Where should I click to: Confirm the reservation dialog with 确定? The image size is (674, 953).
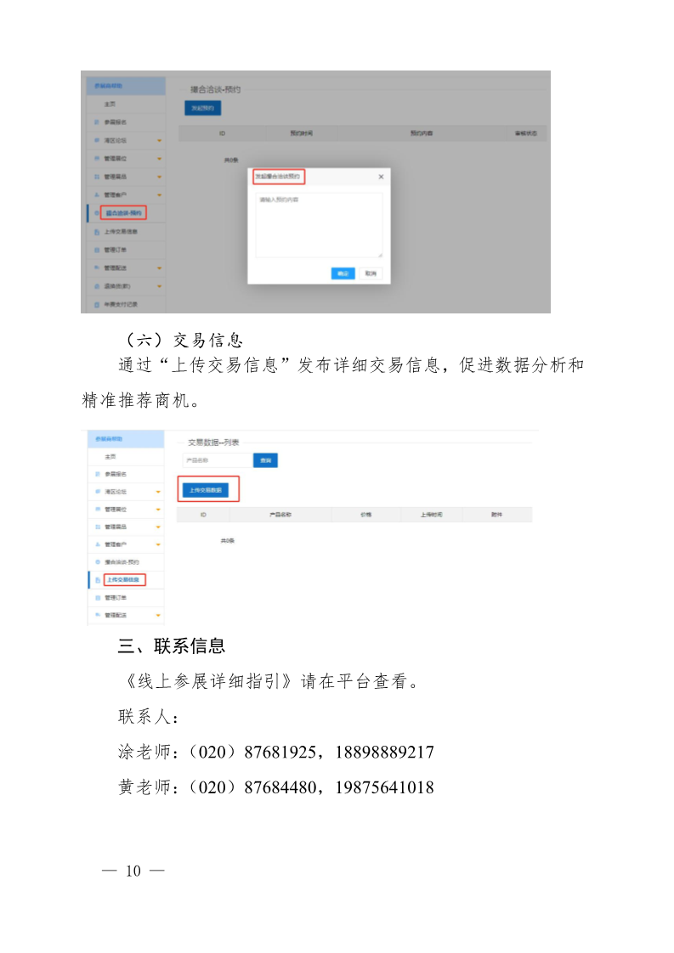click(x=343, y=273)
